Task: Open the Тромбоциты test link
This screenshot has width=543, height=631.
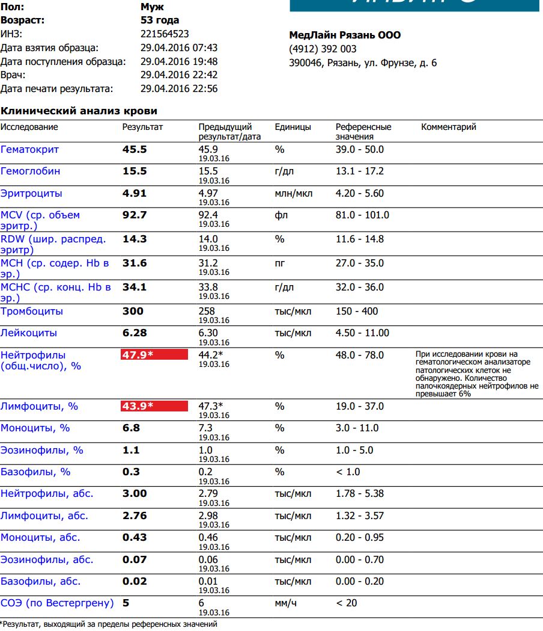Action: pos(32,312)
